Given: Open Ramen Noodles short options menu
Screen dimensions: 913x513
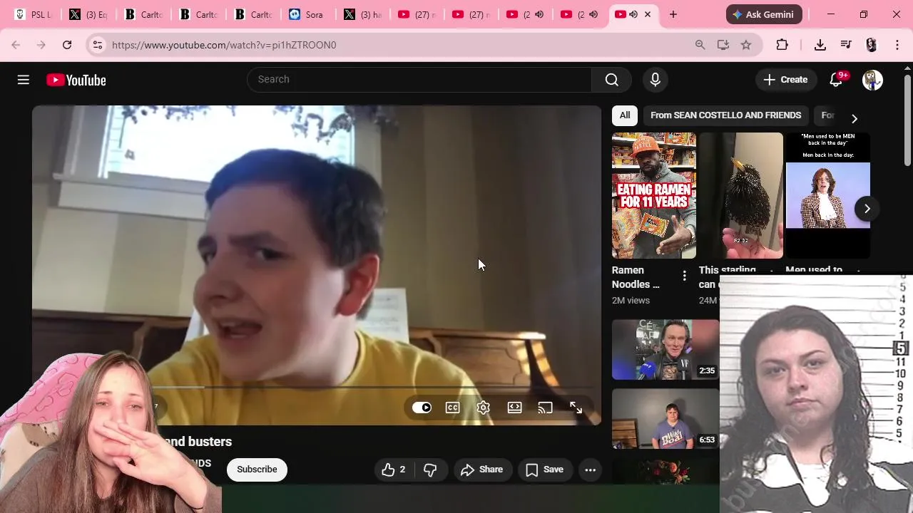Looking at the screenshot, I should (x=684, y=276).
